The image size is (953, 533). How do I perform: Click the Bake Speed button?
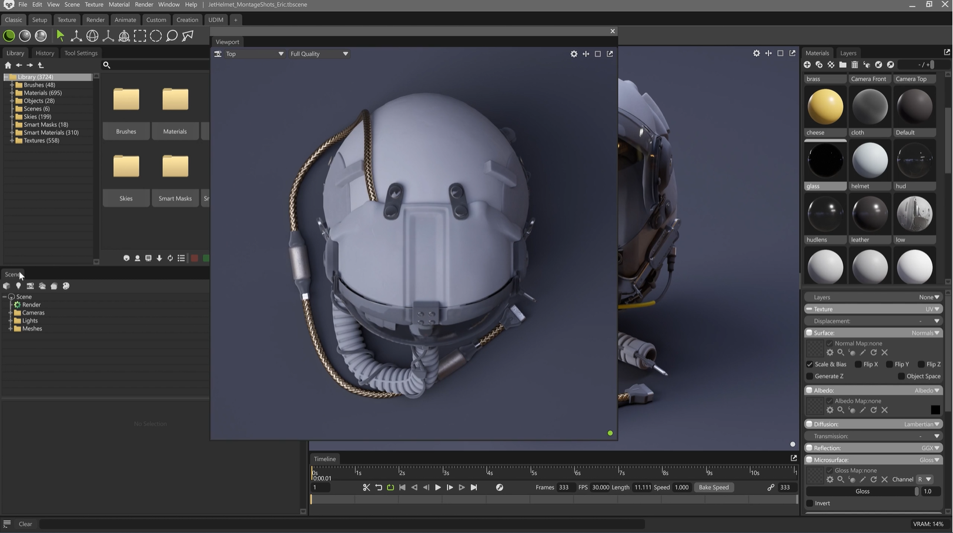[713, 488]
